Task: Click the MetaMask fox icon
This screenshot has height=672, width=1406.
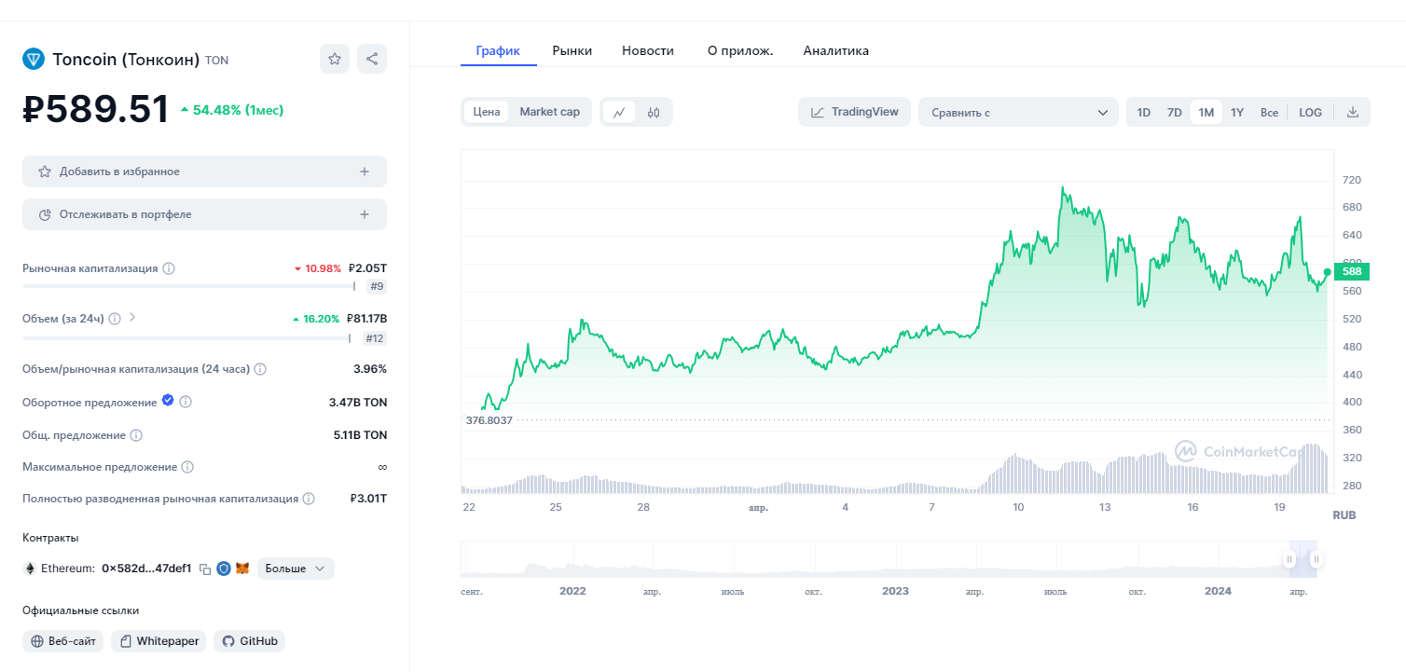Action: pyautogui.click(x=242, y=569)
